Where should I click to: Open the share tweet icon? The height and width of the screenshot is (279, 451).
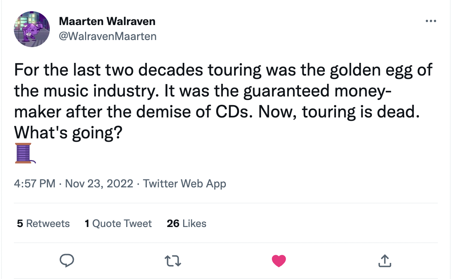point(385,260)
